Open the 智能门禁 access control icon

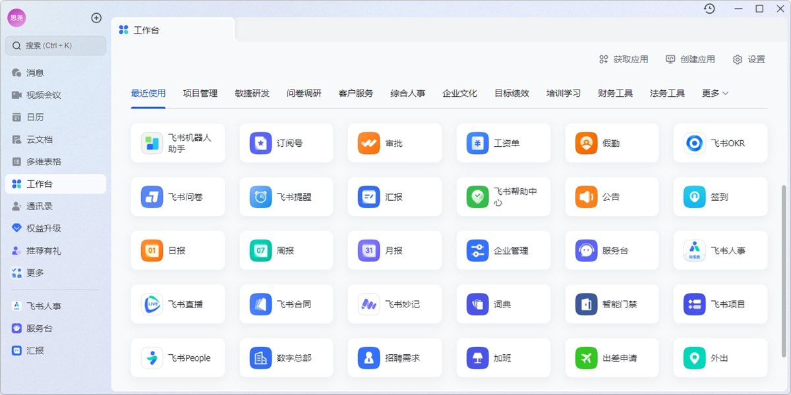587,304
